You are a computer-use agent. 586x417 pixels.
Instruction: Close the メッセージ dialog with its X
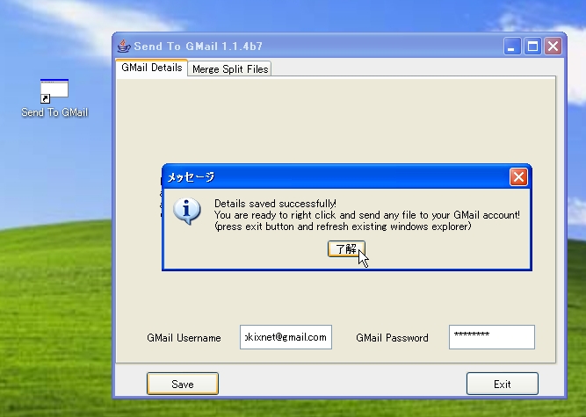click(518, 177)
